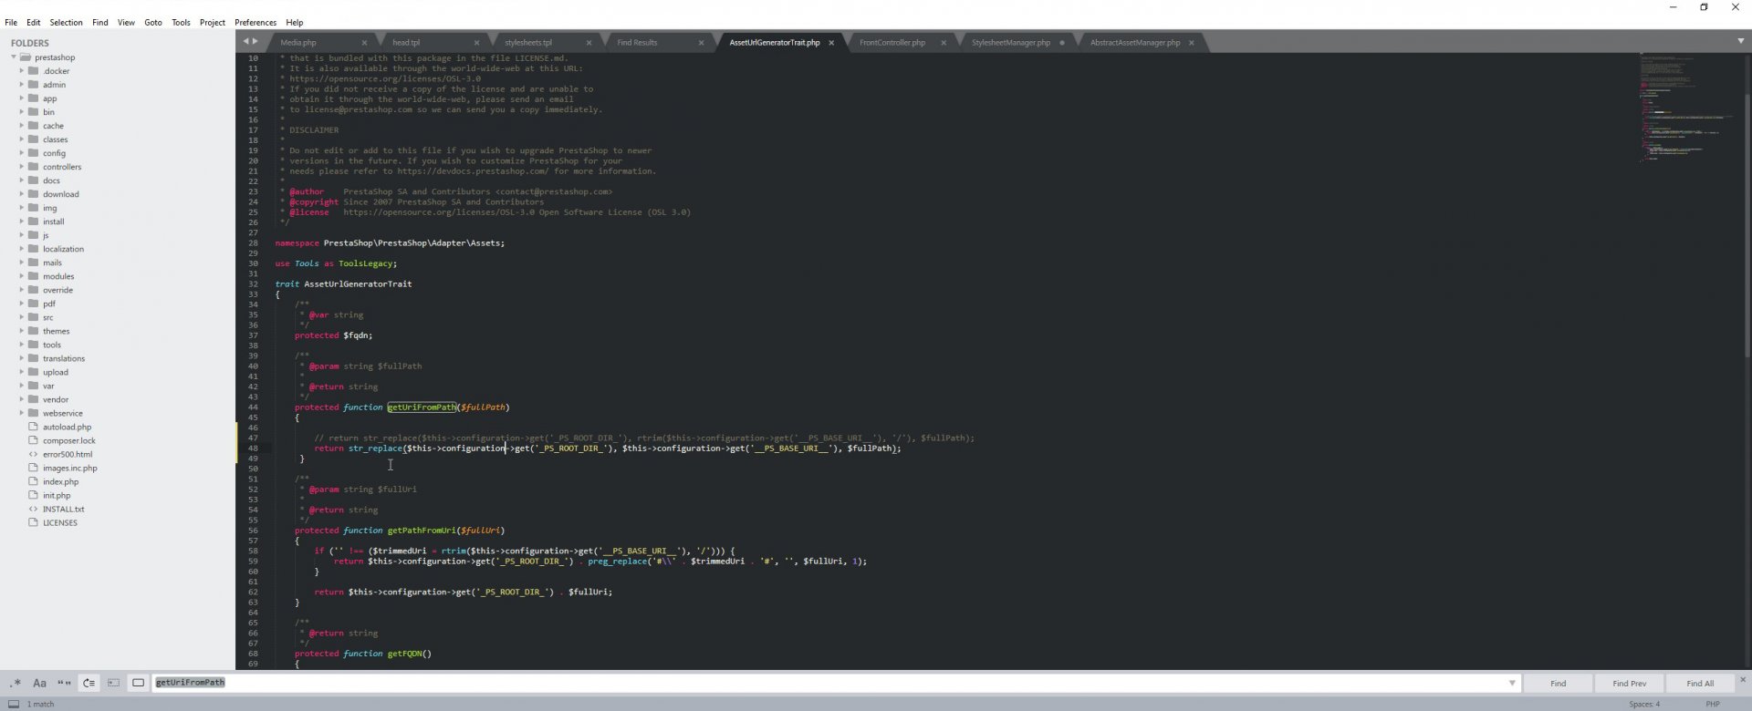Toggle whole word matching option
This screenshot has height=711, width=1752.
(64, 683)
